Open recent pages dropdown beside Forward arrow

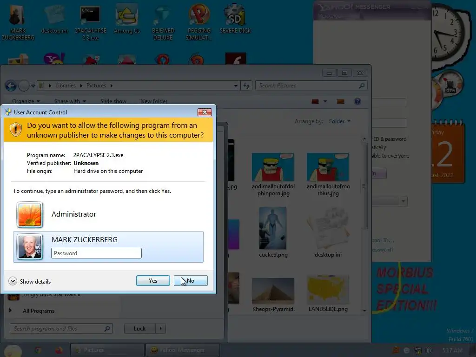tap(33, 86)
